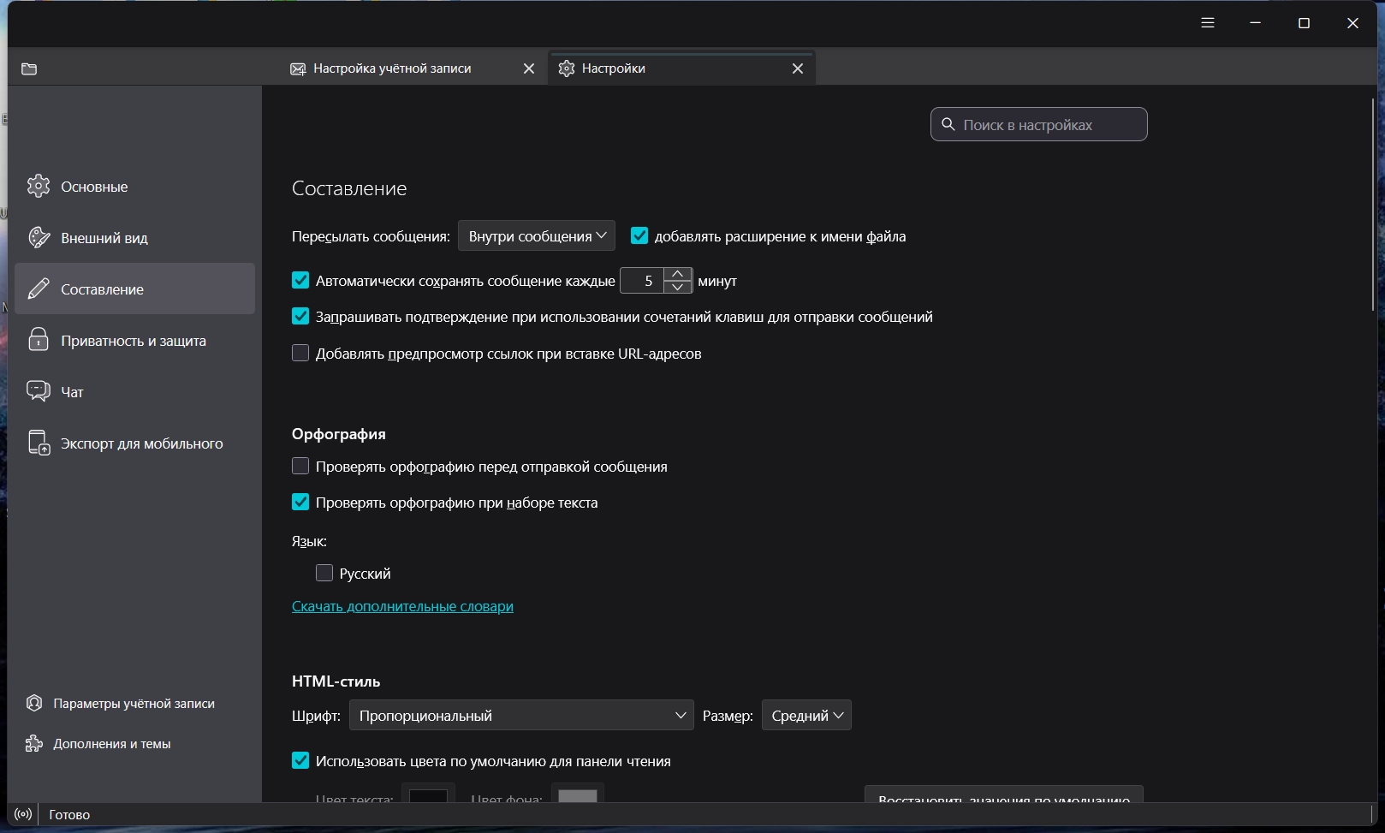Select Приватность и защита lock icon
This screenshot has height=833, width=1385.
coord(39,340)
